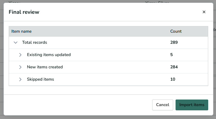Select the Total records row label
Screen dimensions: 216x119
tap(34, 42)
